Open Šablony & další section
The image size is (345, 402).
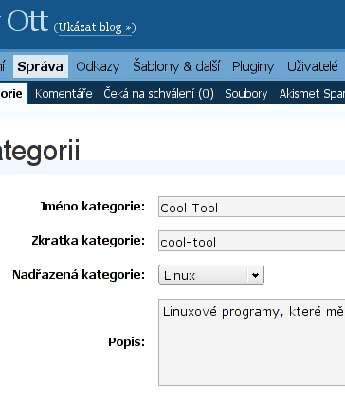[x=176, y=66]
